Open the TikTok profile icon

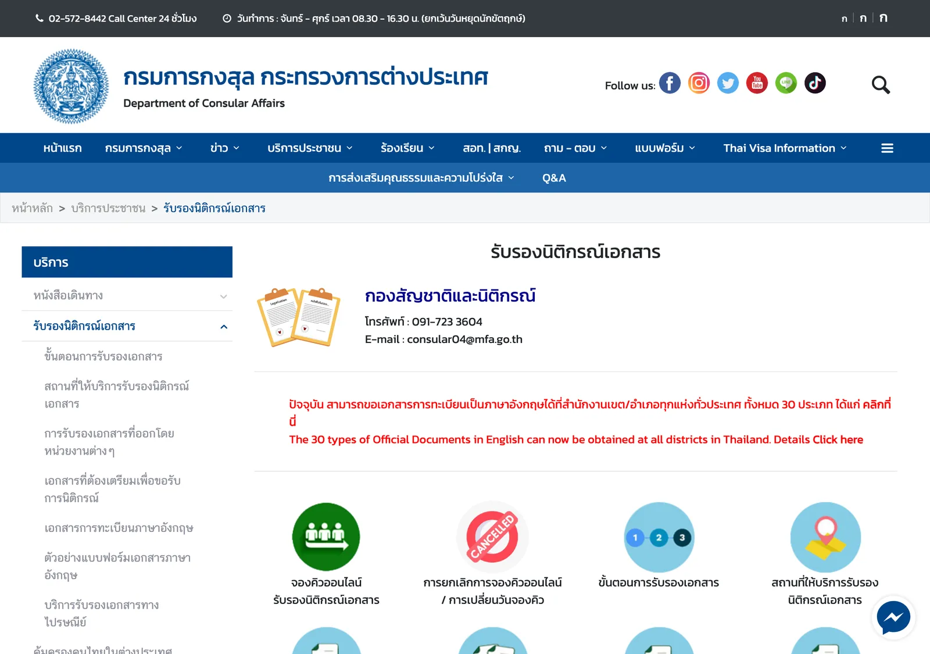(815, 83)
